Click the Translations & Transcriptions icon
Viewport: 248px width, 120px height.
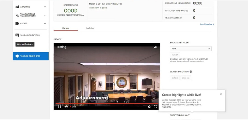coord(17,15)
